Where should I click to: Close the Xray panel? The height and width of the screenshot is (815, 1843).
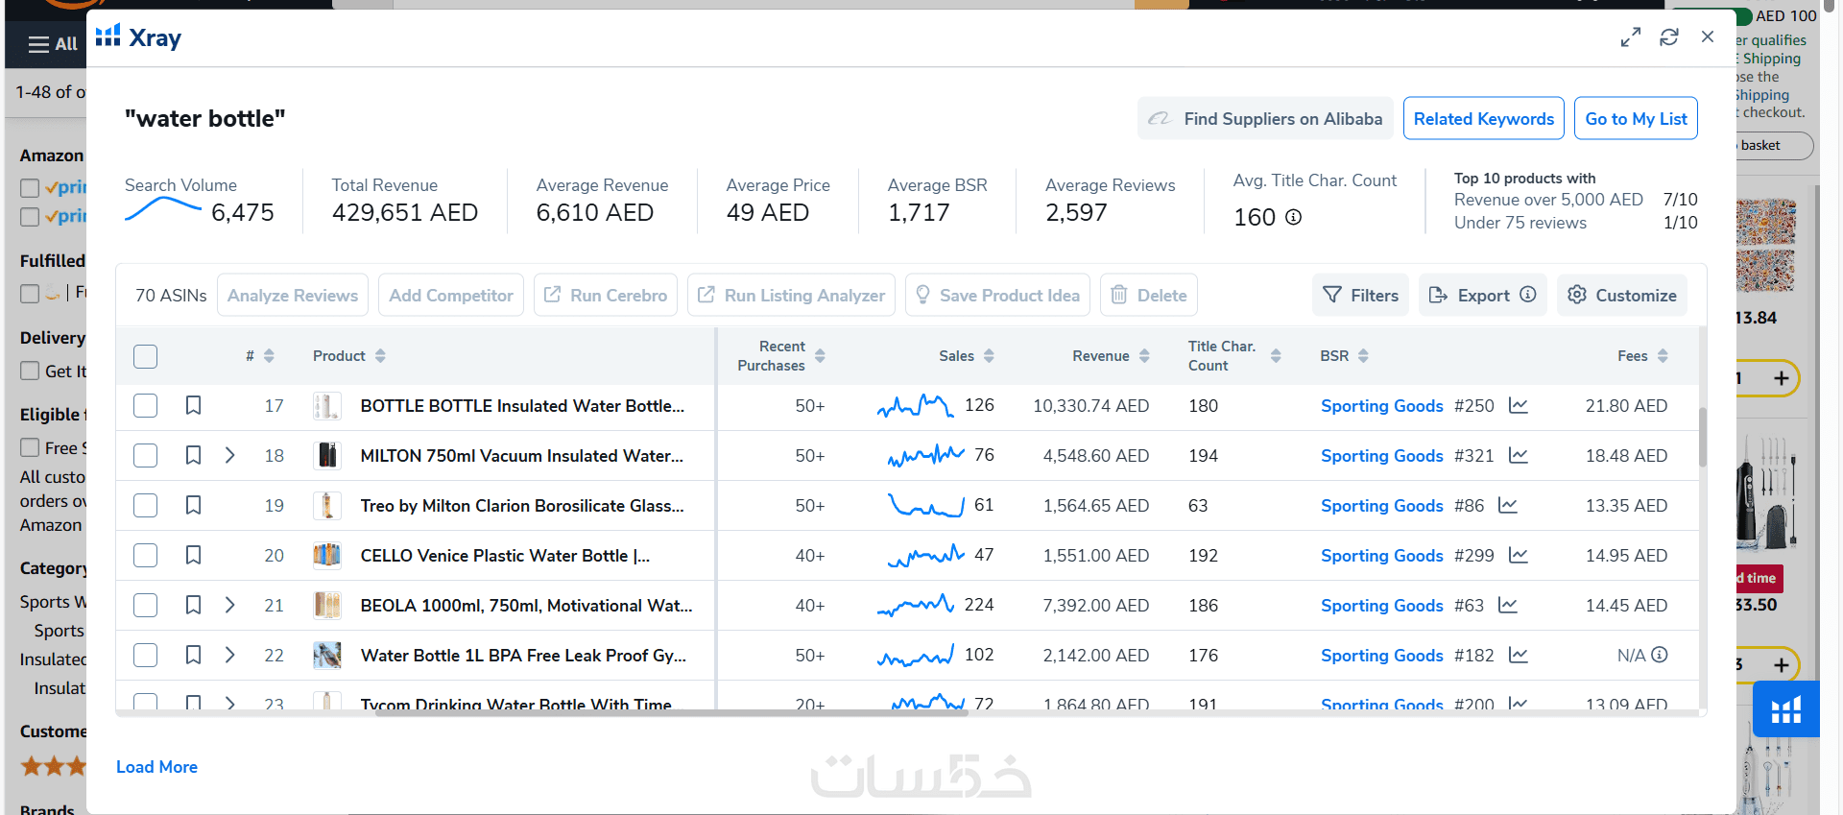[1708, 36]
